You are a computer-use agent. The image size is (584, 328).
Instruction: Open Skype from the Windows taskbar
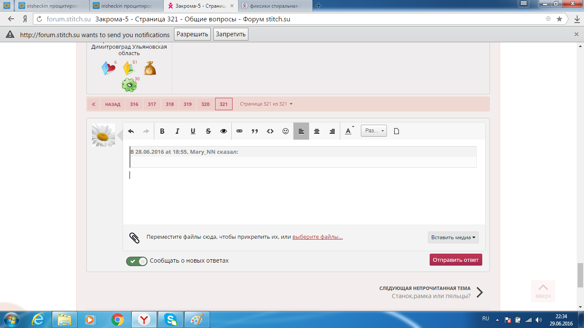coord(170,319)
